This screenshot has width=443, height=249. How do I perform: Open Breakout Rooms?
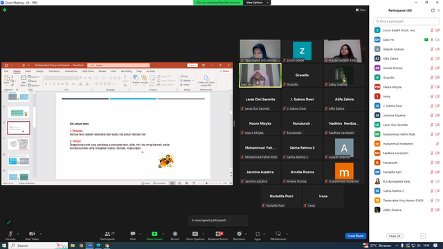[x=218, y=235]
